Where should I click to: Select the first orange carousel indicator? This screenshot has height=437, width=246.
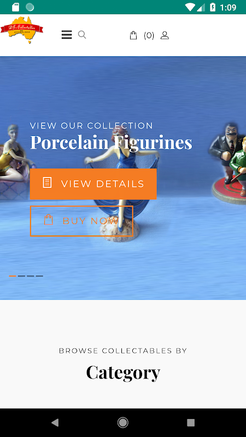[13, 276]
